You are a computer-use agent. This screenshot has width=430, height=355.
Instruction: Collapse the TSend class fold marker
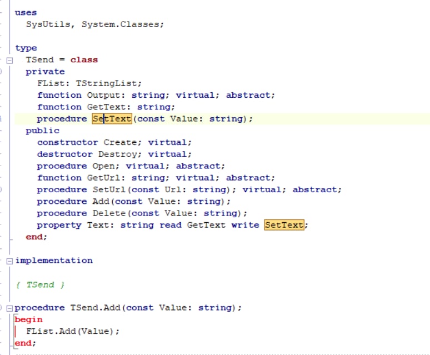point(9,61)
